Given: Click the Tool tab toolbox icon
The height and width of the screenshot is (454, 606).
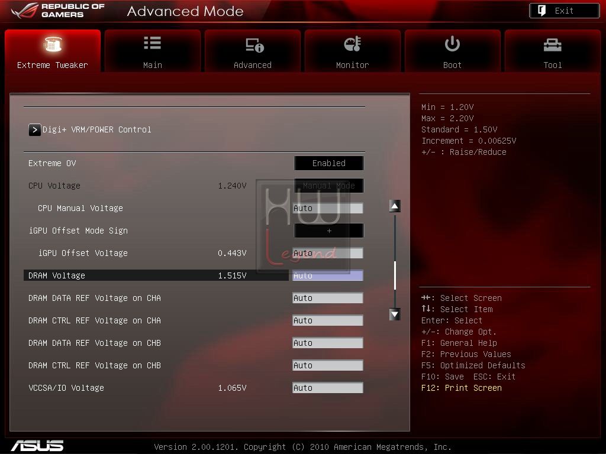Looking at the screenshot, I should coord(552,45).
